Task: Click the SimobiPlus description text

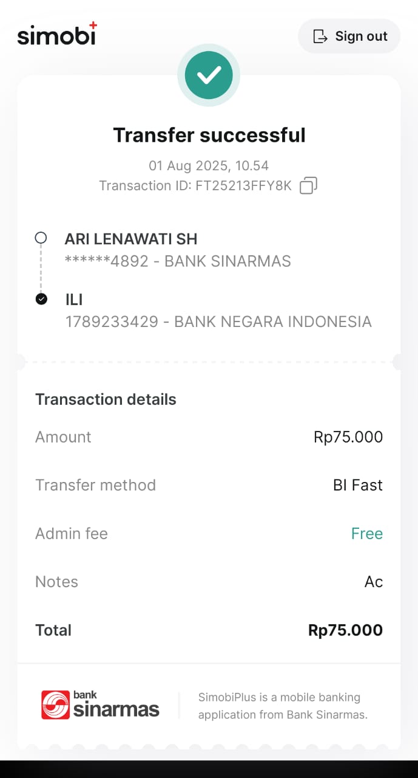Action: [283, 706]
